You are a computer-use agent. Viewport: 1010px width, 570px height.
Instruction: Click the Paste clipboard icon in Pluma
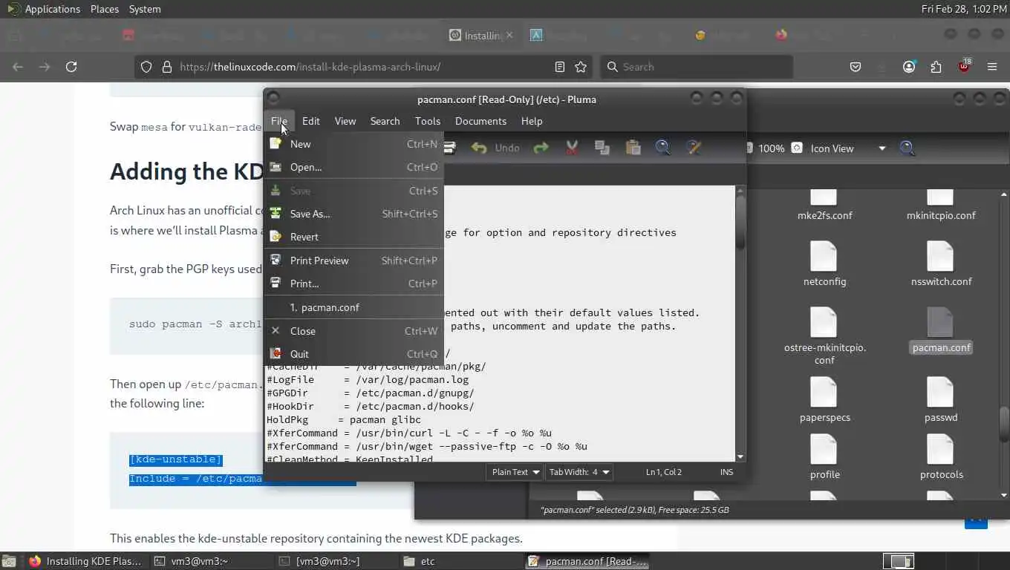coord(633,148)
